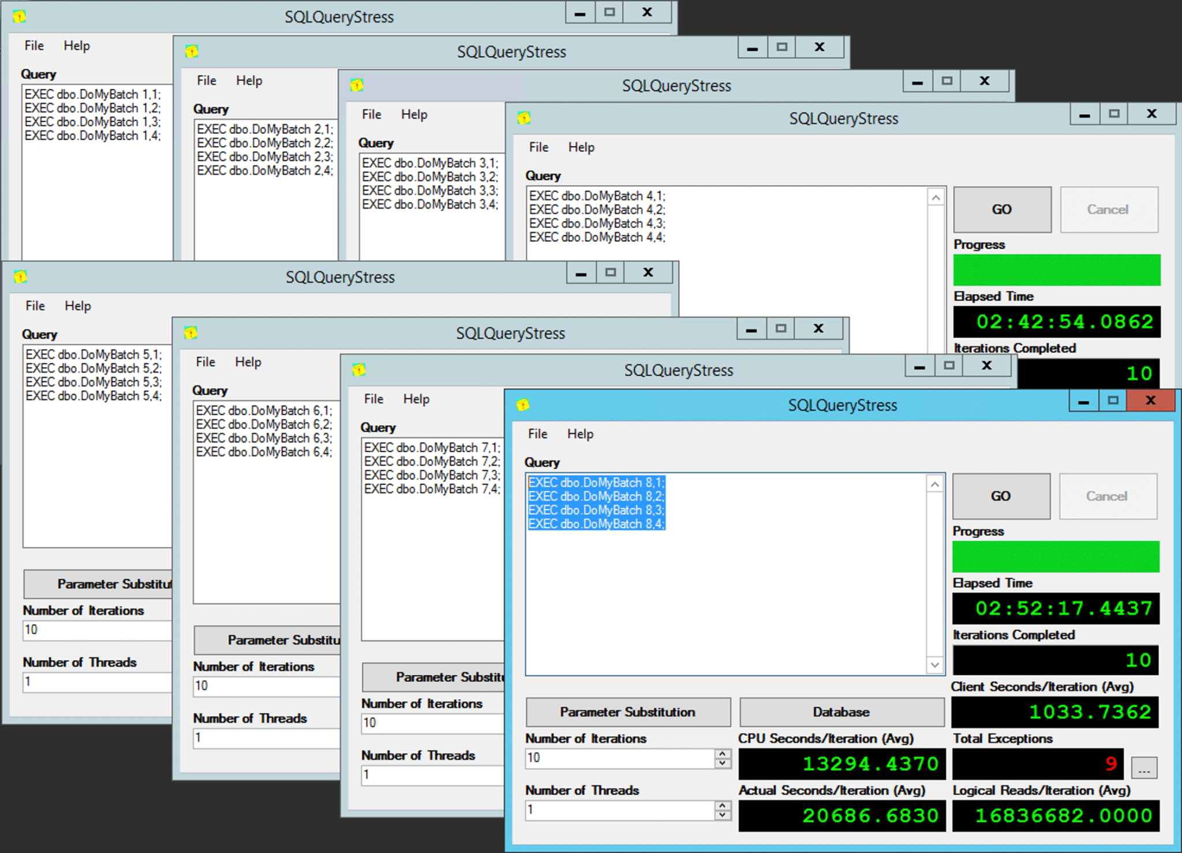The image size is (1182, 853).
Task: Click the SQLQueryStress app icon on the active blue window
Action: pyautogui.click(x=522, y=405)
